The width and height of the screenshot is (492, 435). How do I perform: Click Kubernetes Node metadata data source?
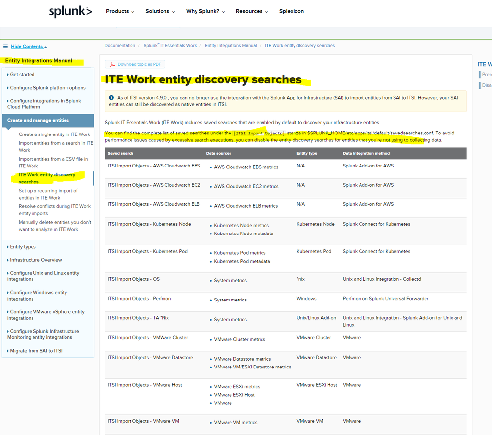[243, 234]
